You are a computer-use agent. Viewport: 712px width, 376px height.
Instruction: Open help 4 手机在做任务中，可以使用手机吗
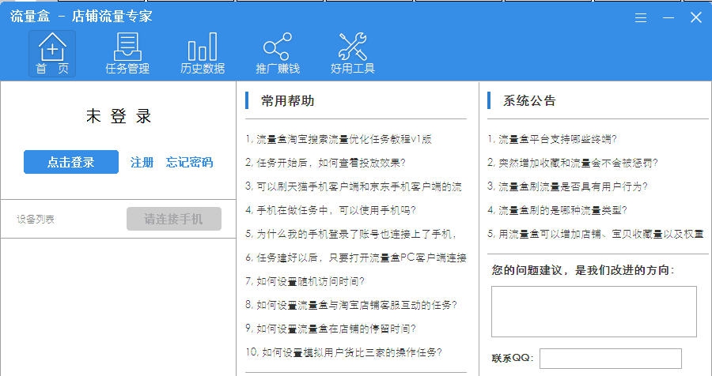click(331, 210)
